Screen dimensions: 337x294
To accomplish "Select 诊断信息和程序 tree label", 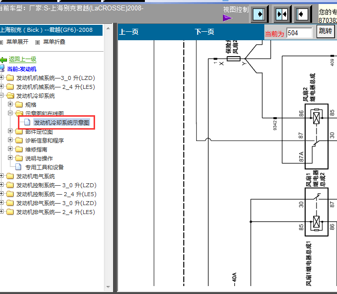I will tap(44, 141).
